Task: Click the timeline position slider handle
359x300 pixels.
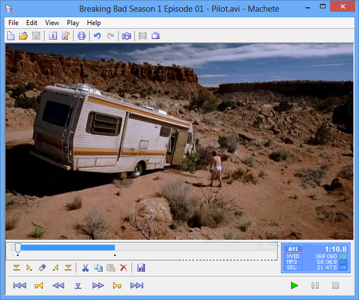Action: pyautogui.click(x=18, y=248)
